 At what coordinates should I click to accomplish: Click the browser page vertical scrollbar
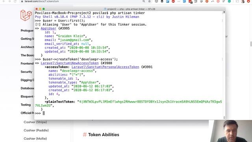pyautogui.click(x=251, y=44)
